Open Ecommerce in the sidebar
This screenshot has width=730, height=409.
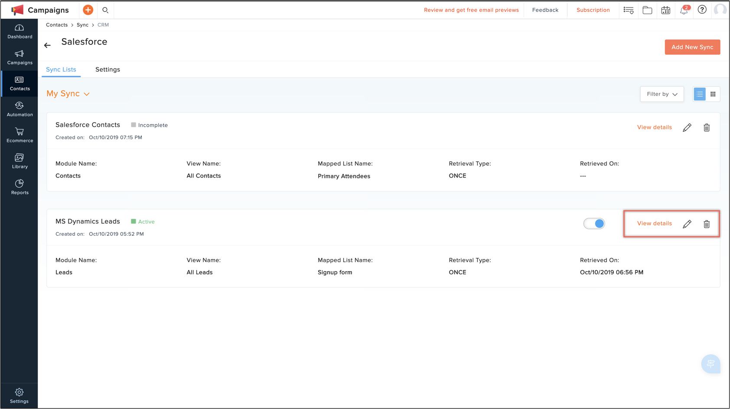click(20, 136)
